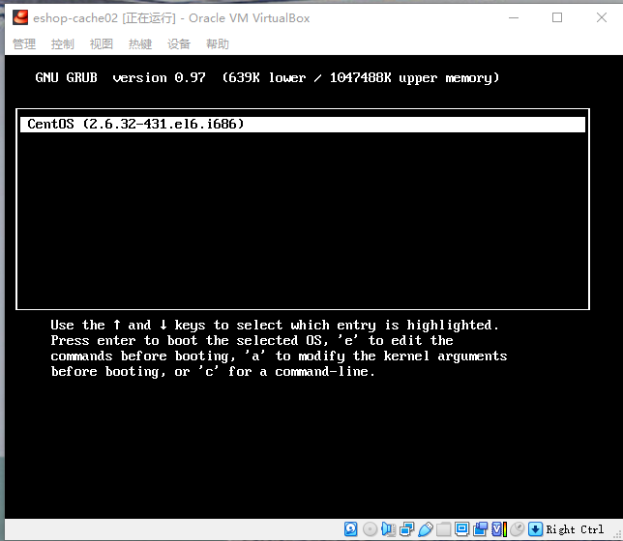This screenshot has height=541, width=623.
Task: Minimize the eshop-cache02 VirtualBox window
Action: click(x=514, y=17)
